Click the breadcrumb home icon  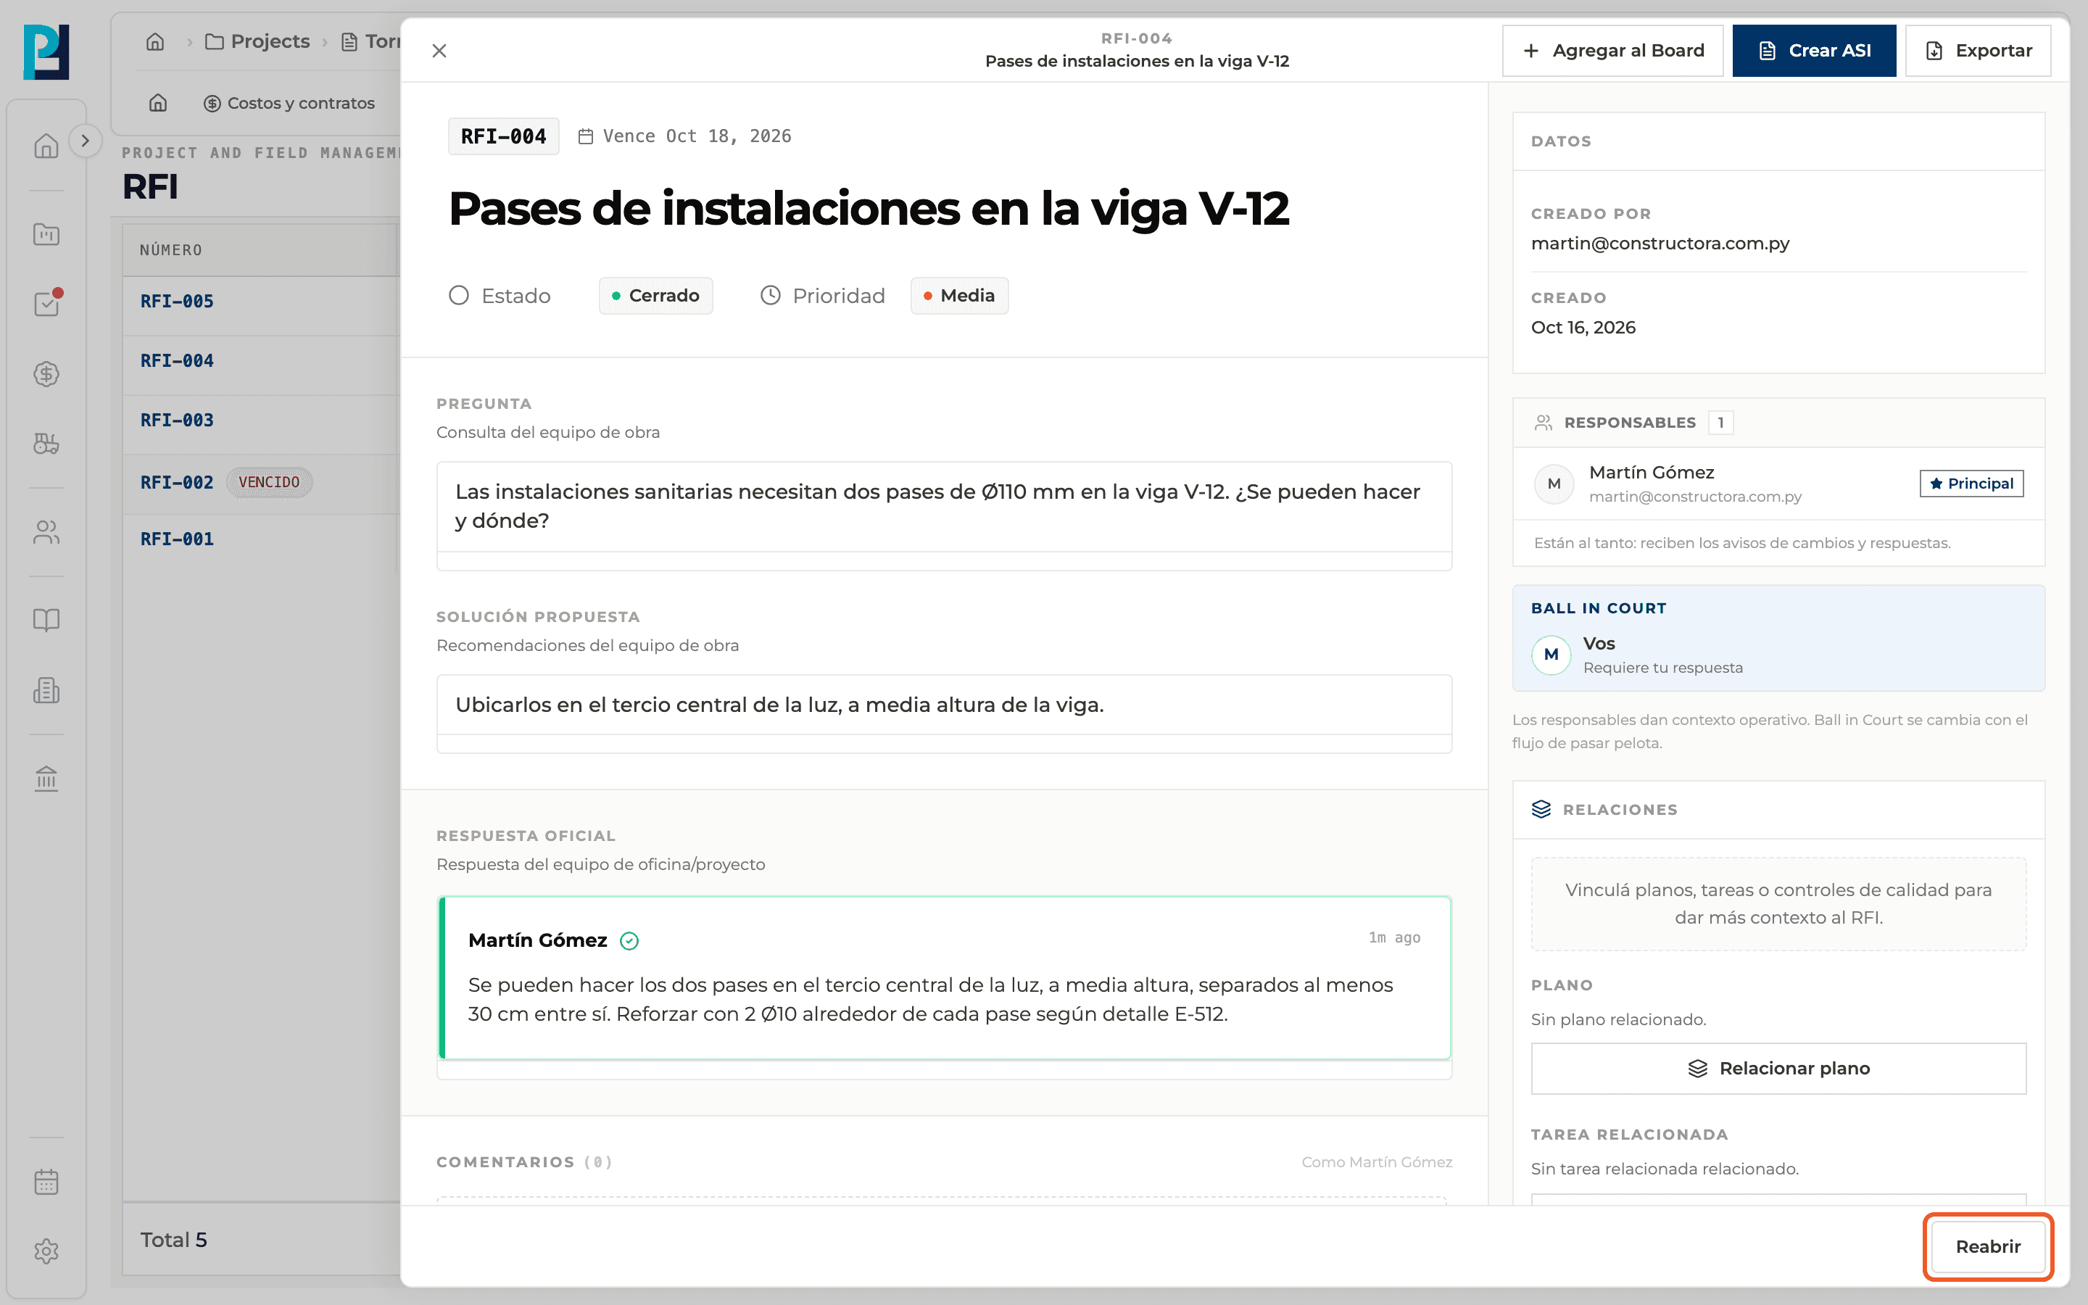[x=155, y=41]
